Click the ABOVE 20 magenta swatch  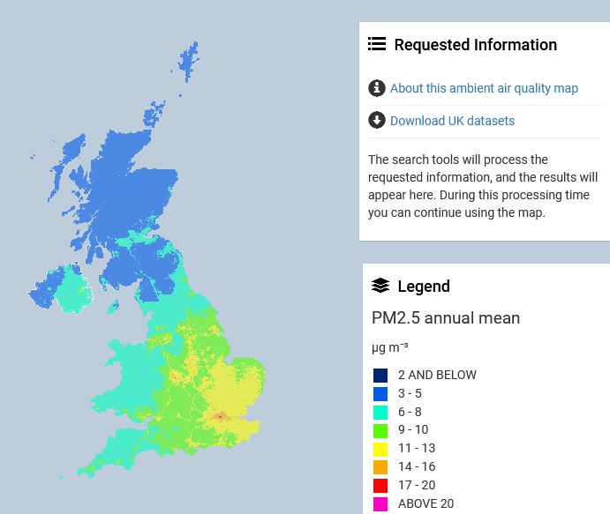(380, 504)
